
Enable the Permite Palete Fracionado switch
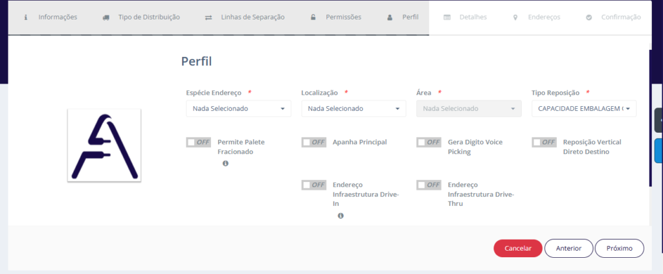pos(198,142)
